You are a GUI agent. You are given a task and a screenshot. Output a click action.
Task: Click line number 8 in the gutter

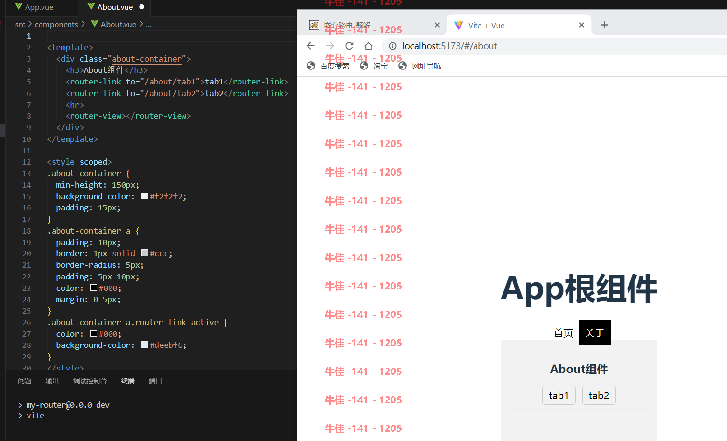tap(29, 116)
